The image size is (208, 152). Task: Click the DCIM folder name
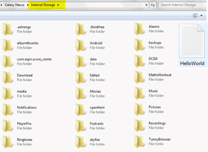(x=153, y=59)
